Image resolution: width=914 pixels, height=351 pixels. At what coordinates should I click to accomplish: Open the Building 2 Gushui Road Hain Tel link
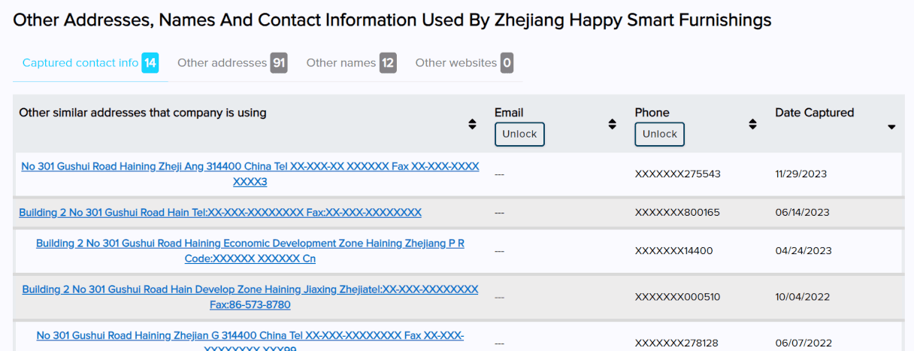click(220, 213)
